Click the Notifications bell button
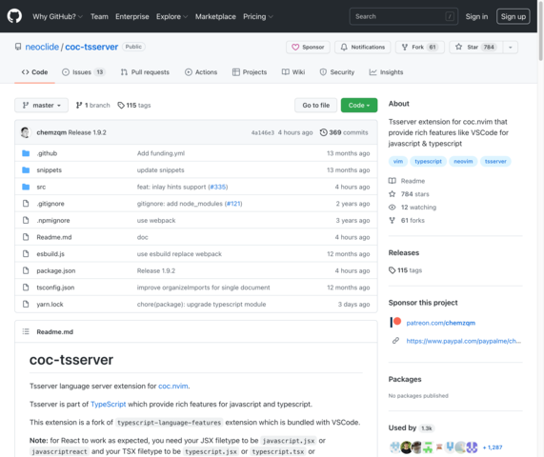 click(363, 48)
